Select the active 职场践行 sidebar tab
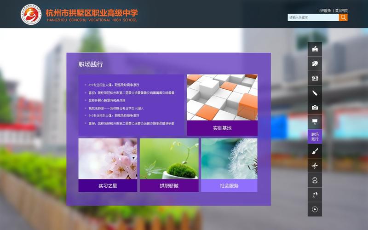The image size is (368, 230). 315,136
